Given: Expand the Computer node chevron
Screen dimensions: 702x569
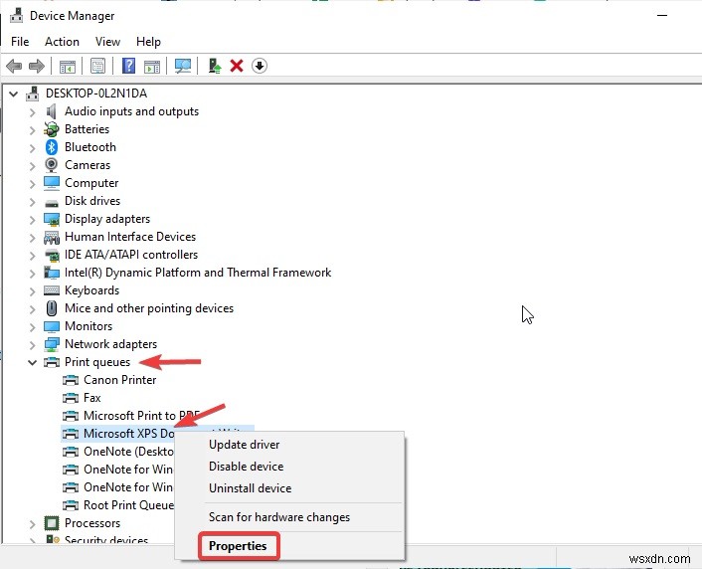Looking at the screenshot, I should coord(32,183).
